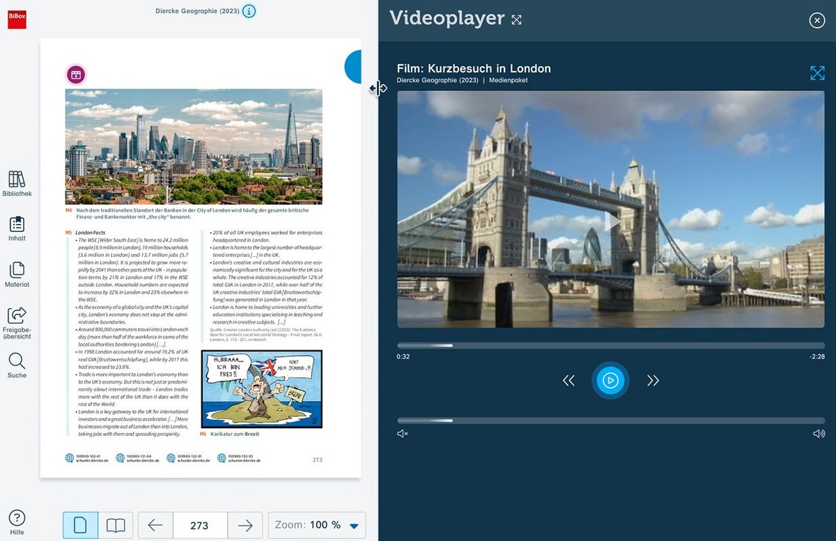This screenshot has width=836, height=541.
Task: Click the blue page tab at top right of book page
Action: [x=353, y=68]
